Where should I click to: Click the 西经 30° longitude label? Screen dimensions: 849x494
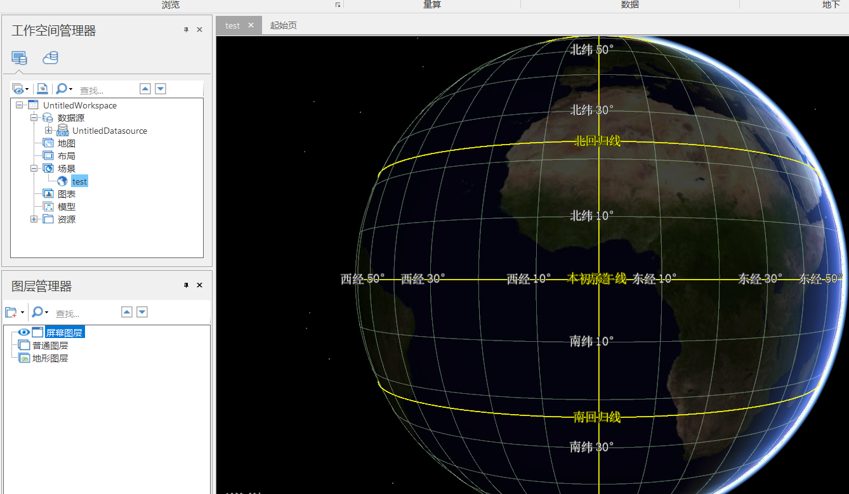coord(423,278)
